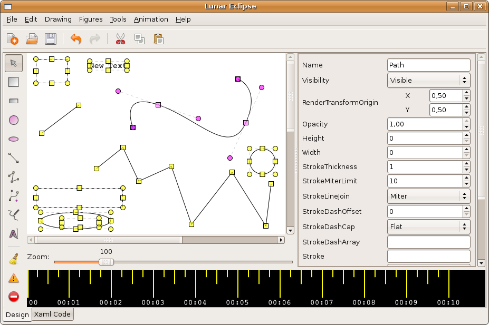Click the 00:05 timeline mark

tap(237, 302)
